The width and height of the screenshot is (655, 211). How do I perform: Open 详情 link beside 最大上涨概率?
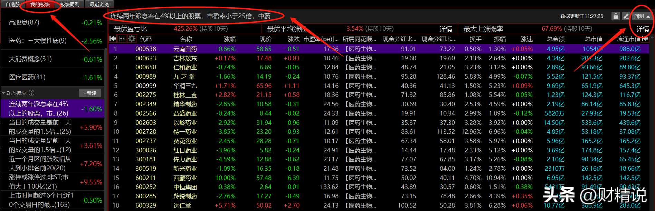click(643, 29)
